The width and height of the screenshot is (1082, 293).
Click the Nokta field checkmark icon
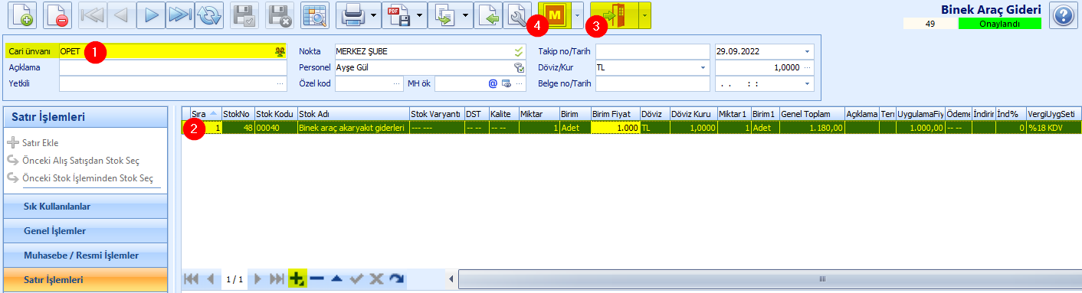(518, 51)
